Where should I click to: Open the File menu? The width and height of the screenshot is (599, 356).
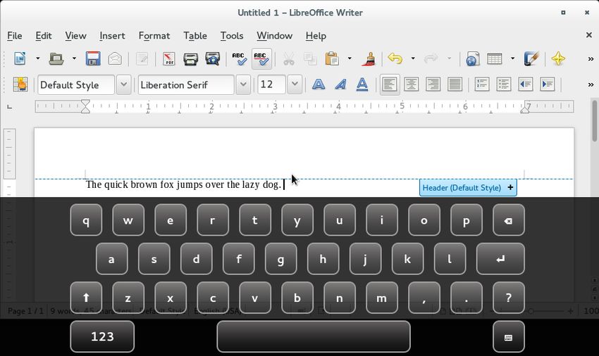pyautogui.click(x=15, y=36)
